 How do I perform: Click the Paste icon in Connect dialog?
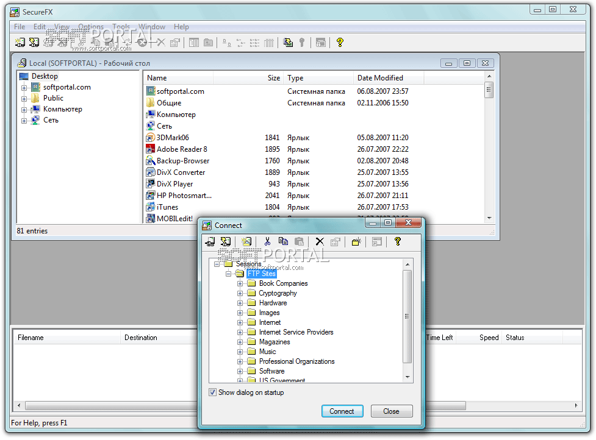click(299, 241)
